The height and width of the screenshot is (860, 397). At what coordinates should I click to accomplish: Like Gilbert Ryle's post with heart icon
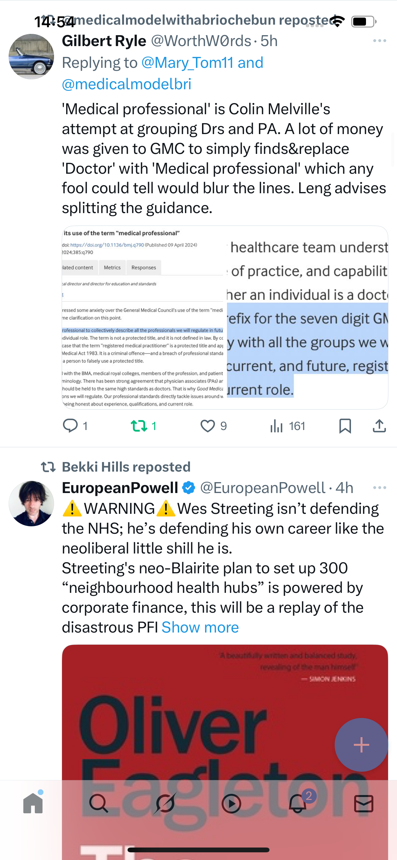207,426
